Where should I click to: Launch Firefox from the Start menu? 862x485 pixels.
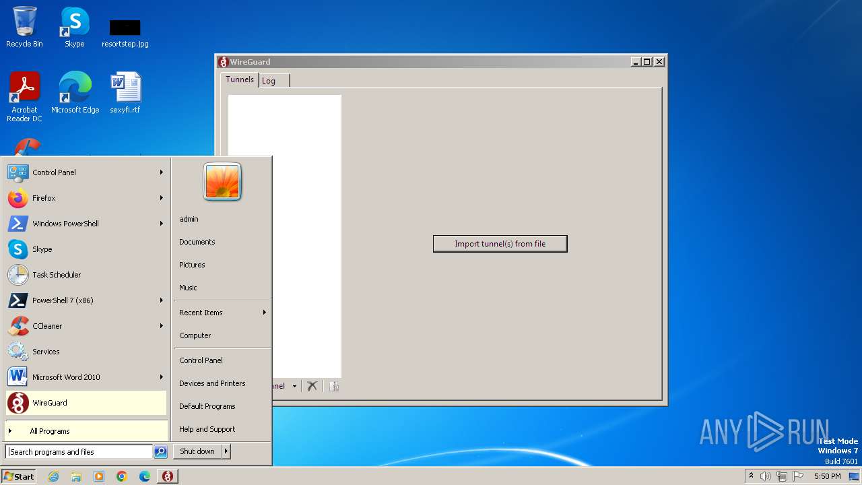86,198
